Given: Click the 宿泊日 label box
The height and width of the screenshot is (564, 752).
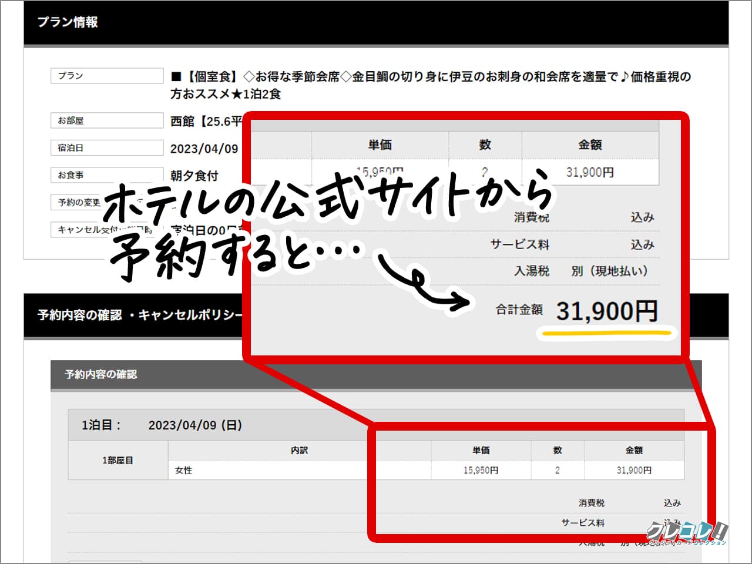Looking at the screenshot, I should coord(106,147).
